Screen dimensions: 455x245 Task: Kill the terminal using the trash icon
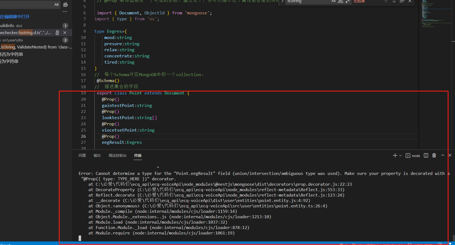434,155
